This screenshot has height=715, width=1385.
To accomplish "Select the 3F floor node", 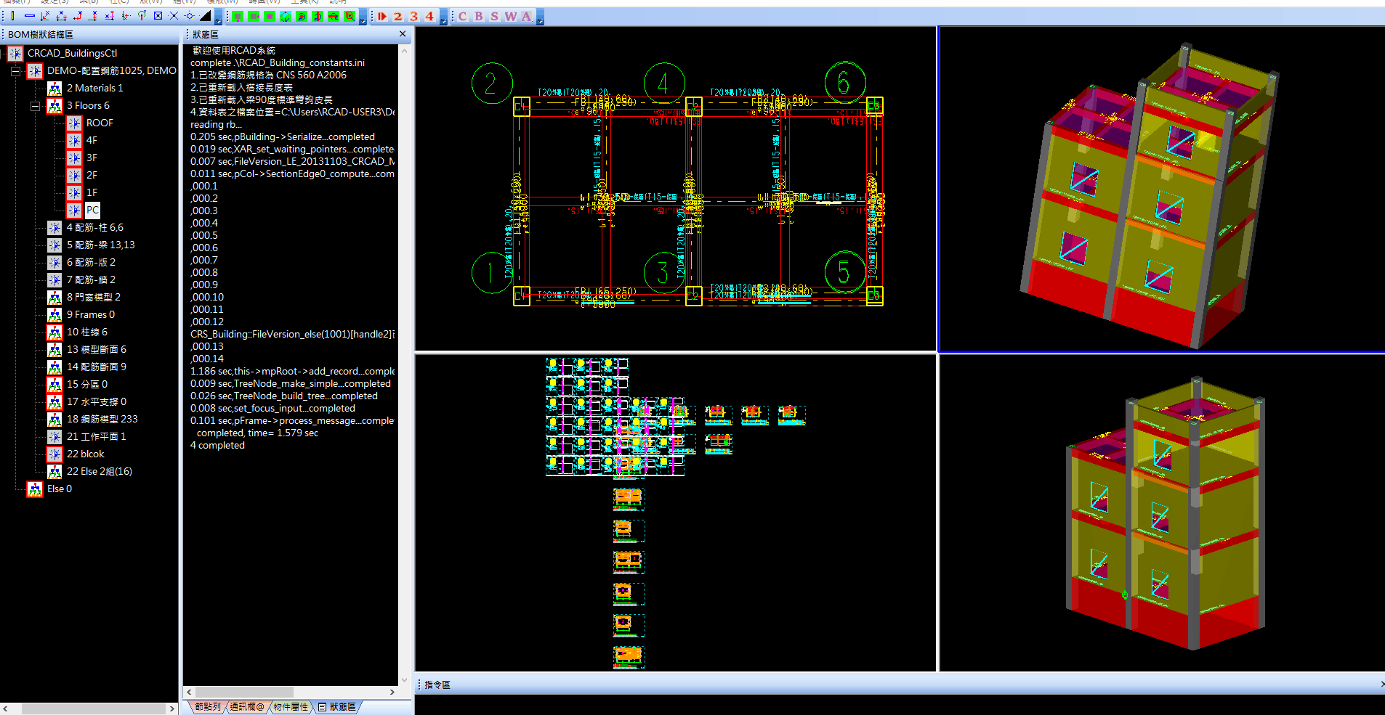I will tap(92, 158).
